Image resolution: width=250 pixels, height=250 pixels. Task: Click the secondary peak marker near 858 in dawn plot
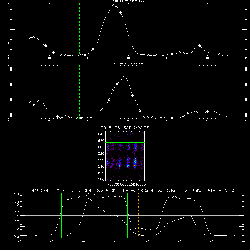coord(199,46)
